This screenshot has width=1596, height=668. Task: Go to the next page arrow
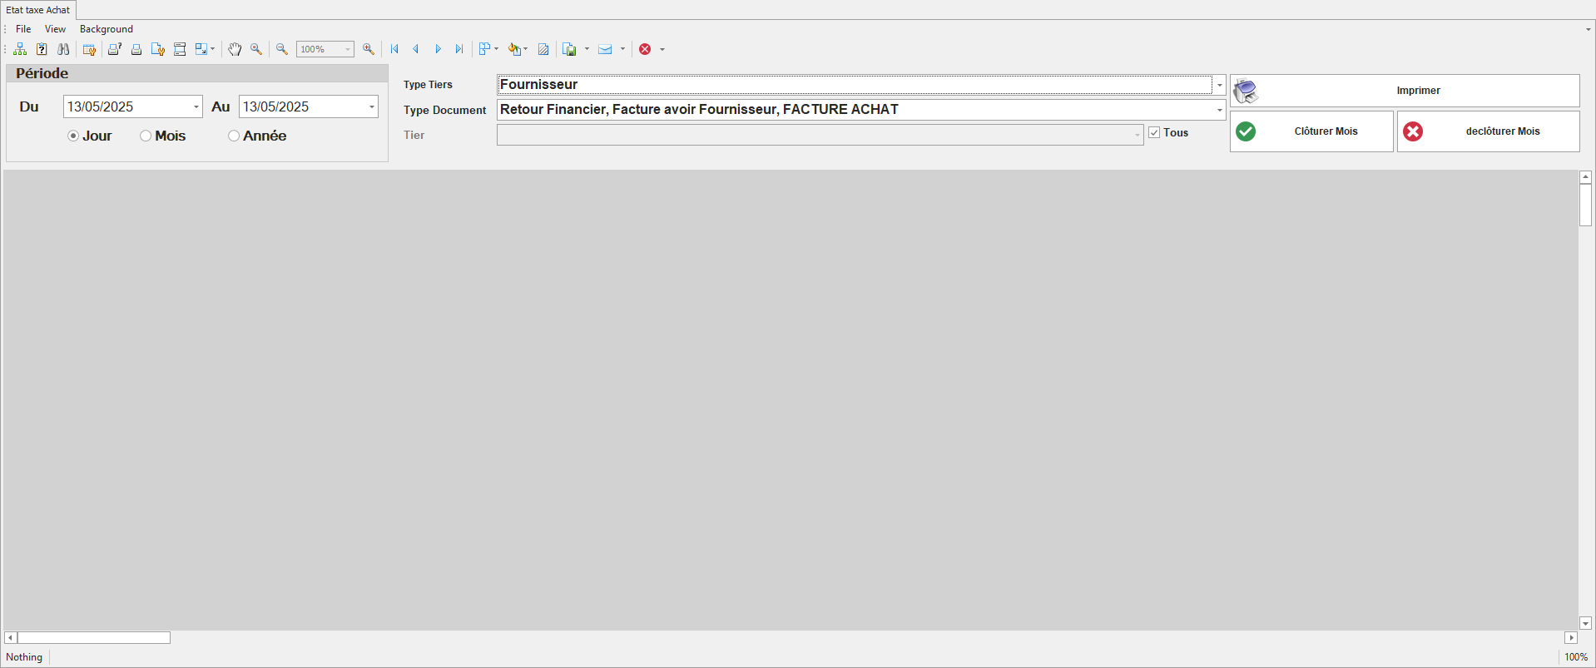point(438,50)
